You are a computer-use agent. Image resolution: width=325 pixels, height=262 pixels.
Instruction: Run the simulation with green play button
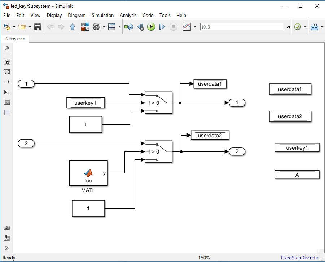click(151, 27)
